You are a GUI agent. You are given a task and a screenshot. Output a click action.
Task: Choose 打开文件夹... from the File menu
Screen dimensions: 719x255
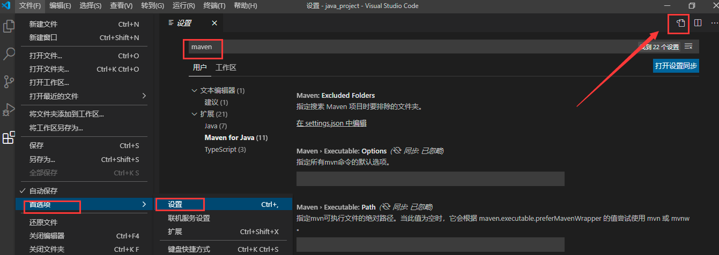point(84,69)
